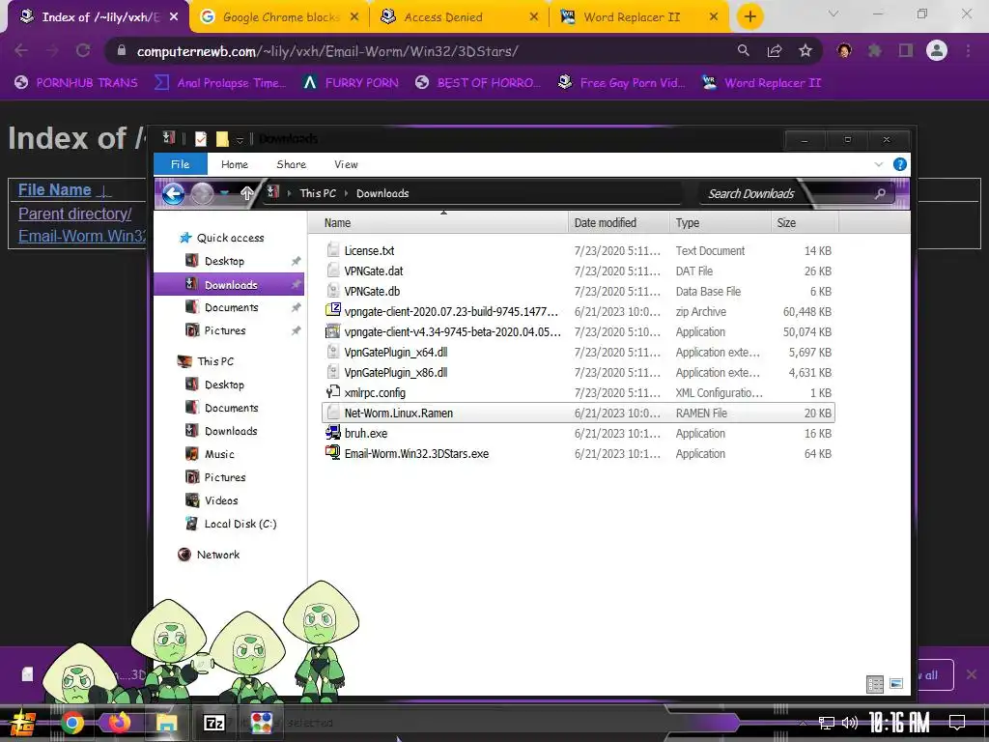This screenshot has height=742, width=989.
Task: Open the Explorer Home ribbon tab
Action: pos(235,164)
